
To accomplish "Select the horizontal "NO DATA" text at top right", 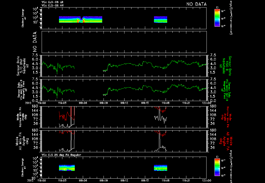I will pos(196,4).
